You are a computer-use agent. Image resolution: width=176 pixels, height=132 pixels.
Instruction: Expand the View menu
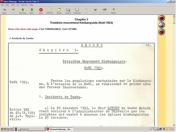click(13, 5)
